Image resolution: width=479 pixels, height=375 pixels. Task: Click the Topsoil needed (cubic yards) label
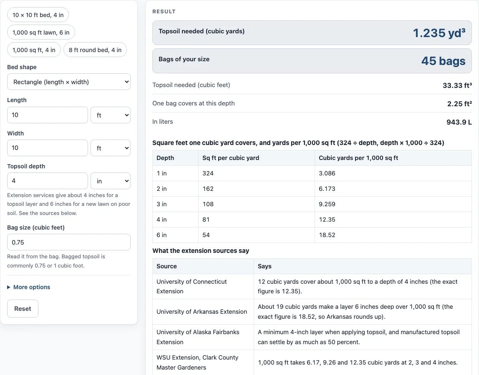point(201,31)
